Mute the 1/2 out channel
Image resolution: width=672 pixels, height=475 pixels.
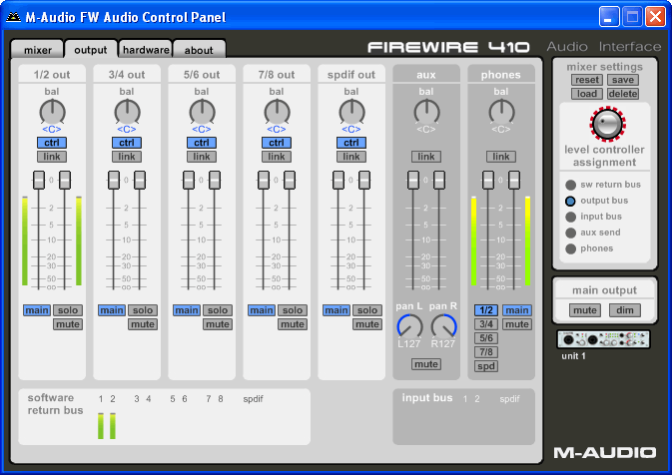[x=68, y=324]
